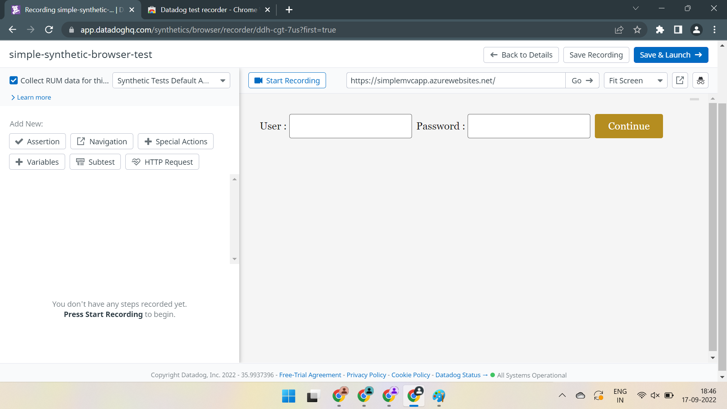The width and height of the screenshot is (727, 409).
Task: Open battery status tray icon
Action: click(x=669, y=395)
